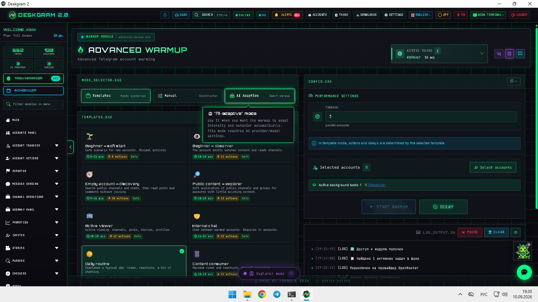
Task: Toggle log visibility eye icon
Action: (x=515, y=232)
